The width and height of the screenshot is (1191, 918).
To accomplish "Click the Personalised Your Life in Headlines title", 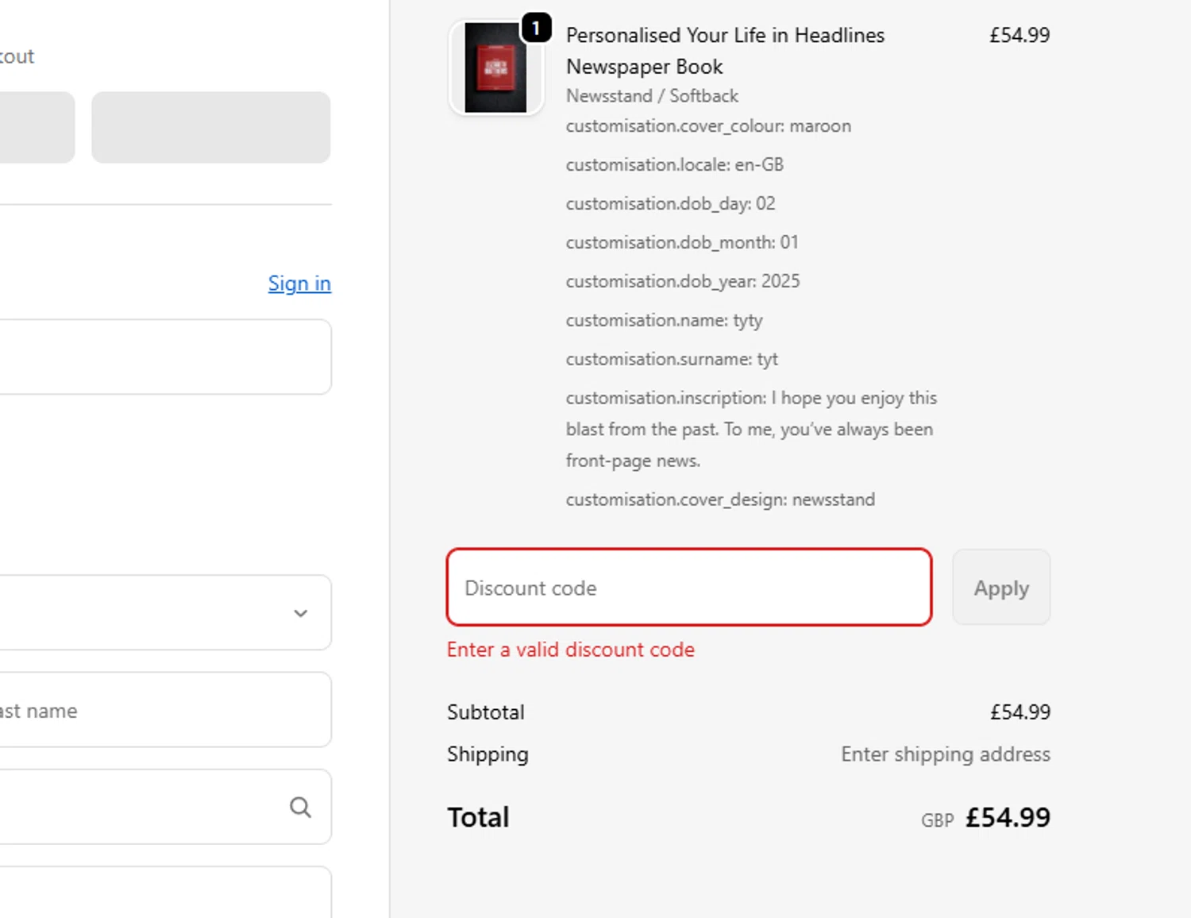I will (x=724, y=51).
